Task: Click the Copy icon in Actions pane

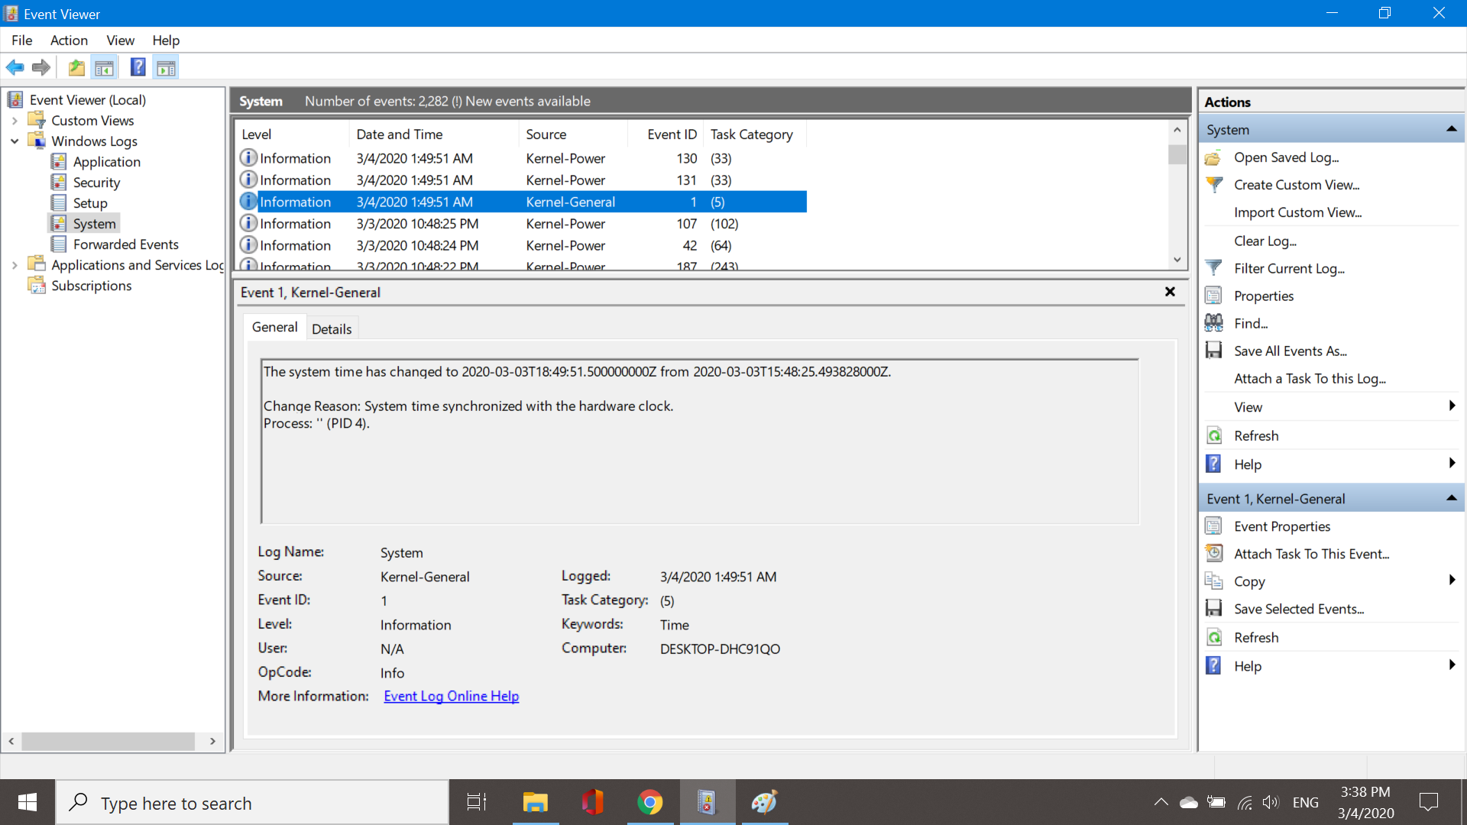Action: tap(1213, 581)
